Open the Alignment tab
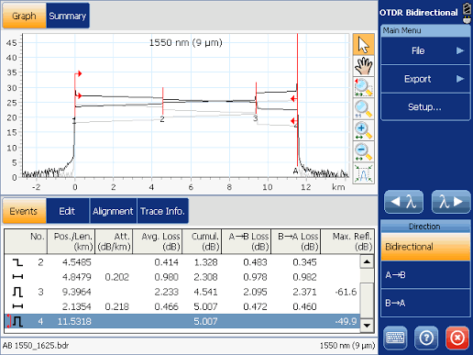The height and width of the screenshot is (355, 473). coord(113,211)
